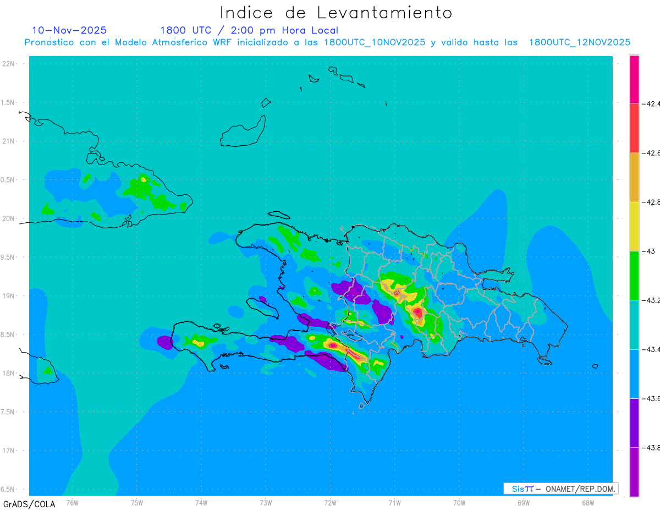Click the latitude label "9.5N"

[8, 257]
